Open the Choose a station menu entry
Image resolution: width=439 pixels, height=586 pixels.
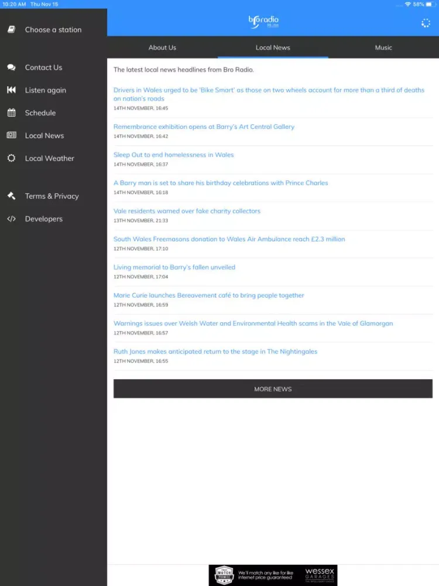[x=53, y=29]
